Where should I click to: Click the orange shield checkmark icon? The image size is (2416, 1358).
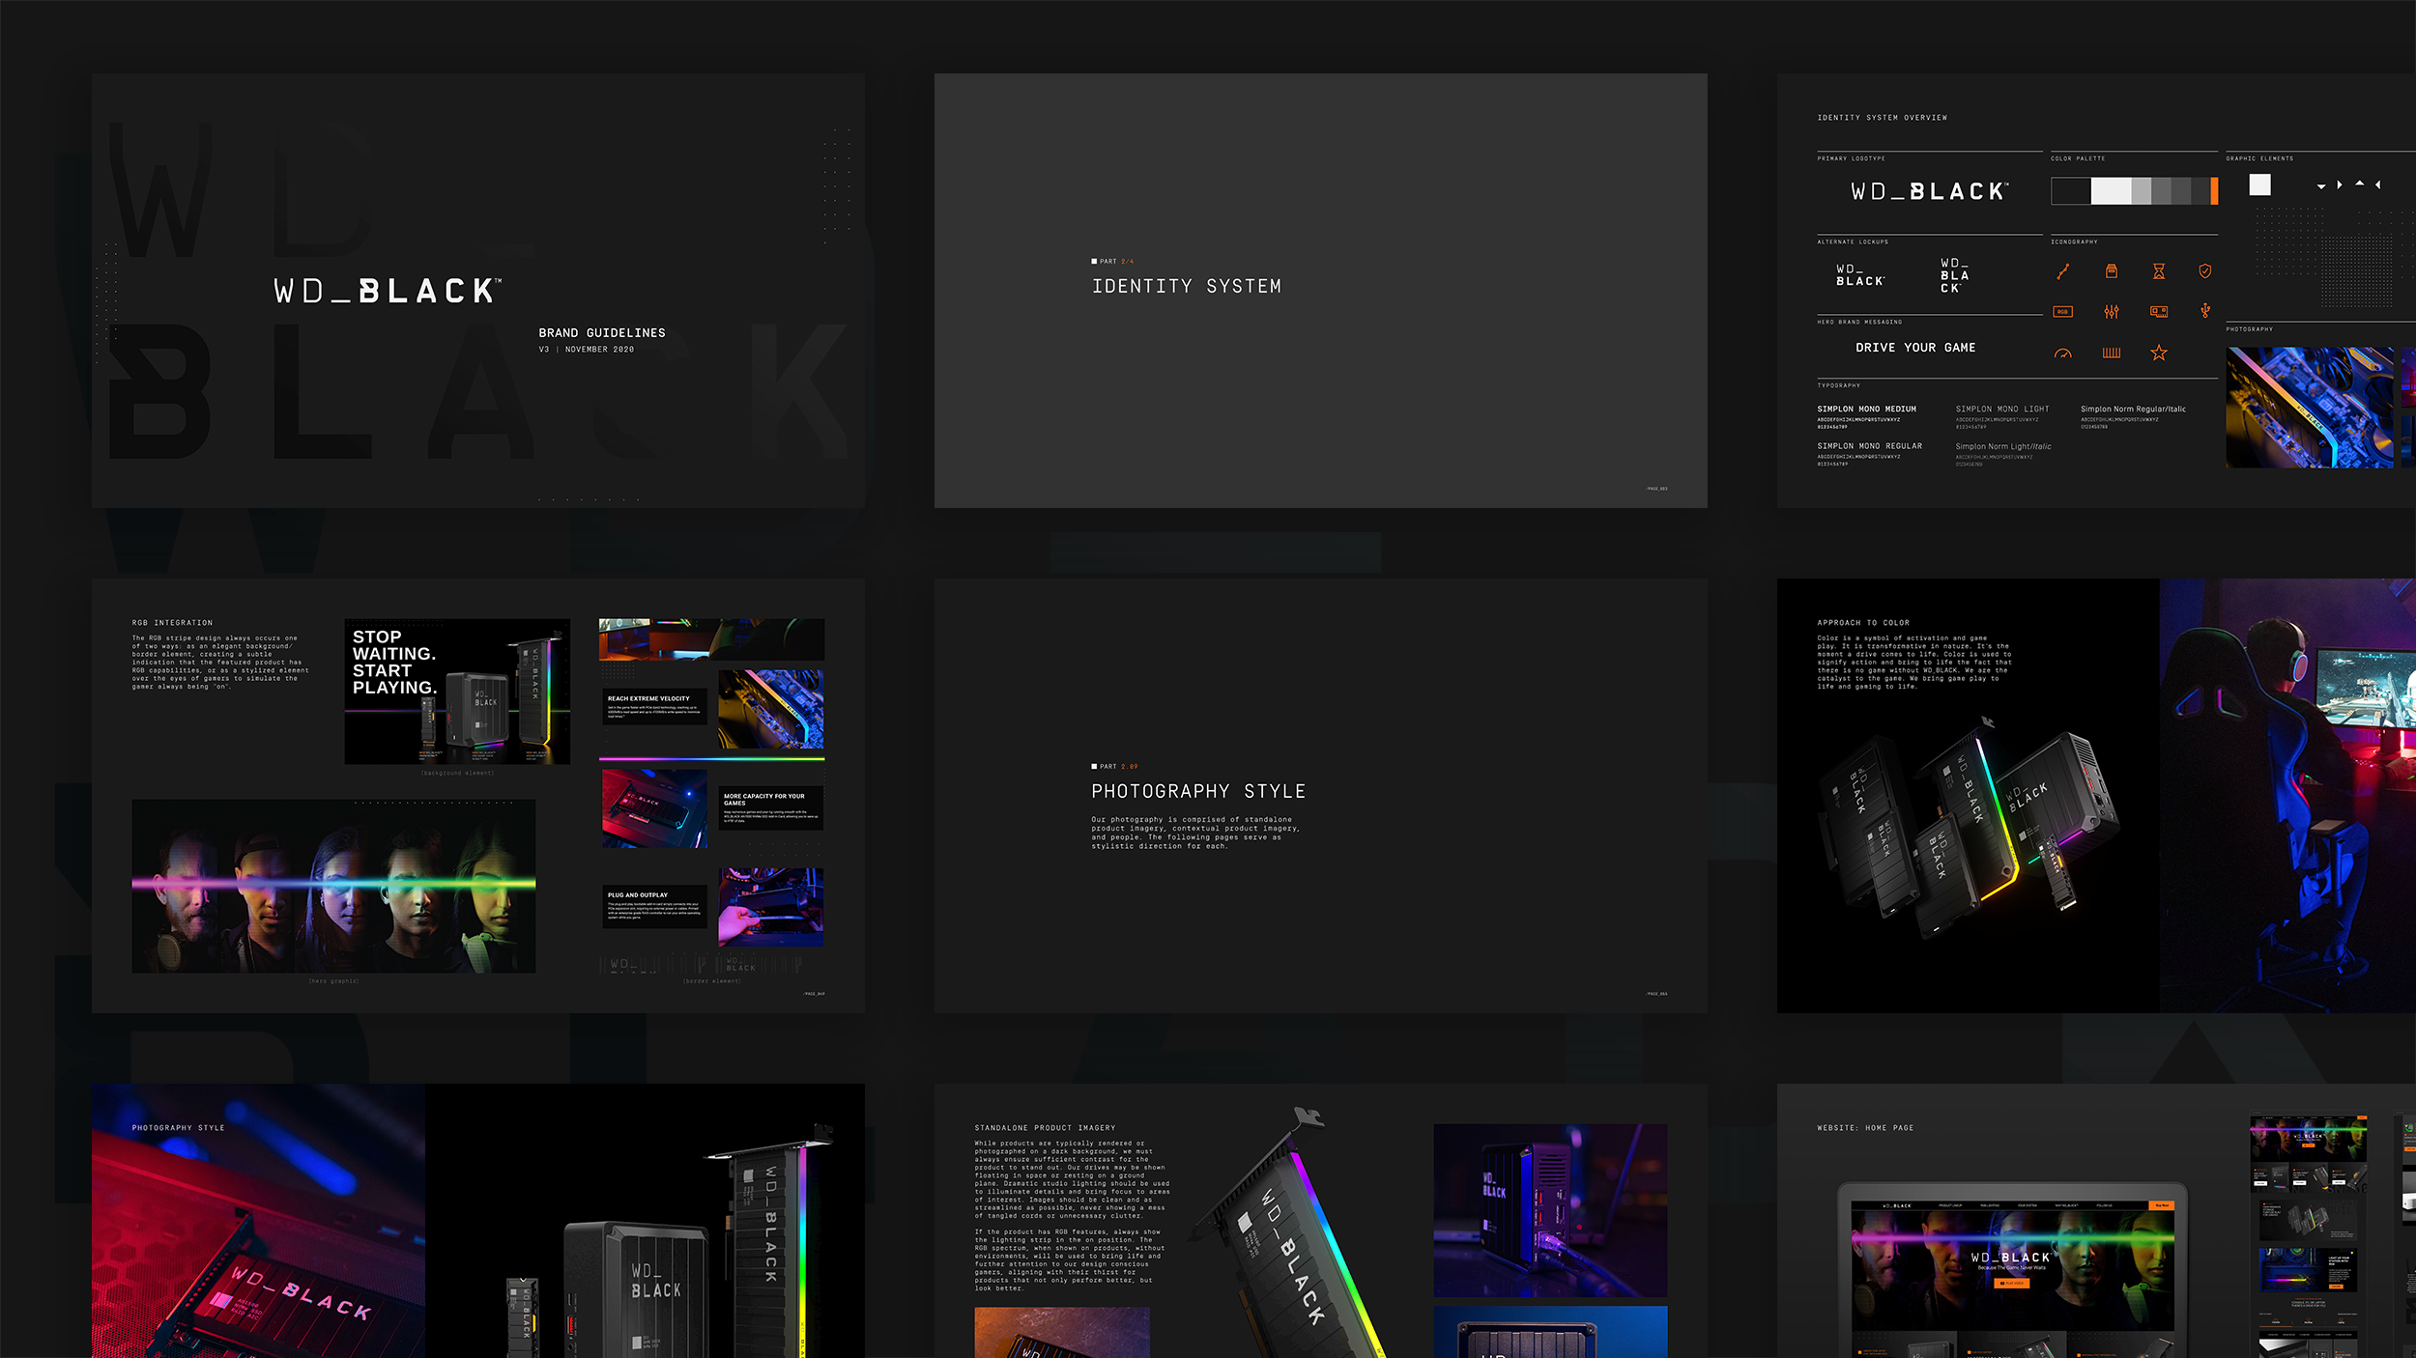(2204, 271)
